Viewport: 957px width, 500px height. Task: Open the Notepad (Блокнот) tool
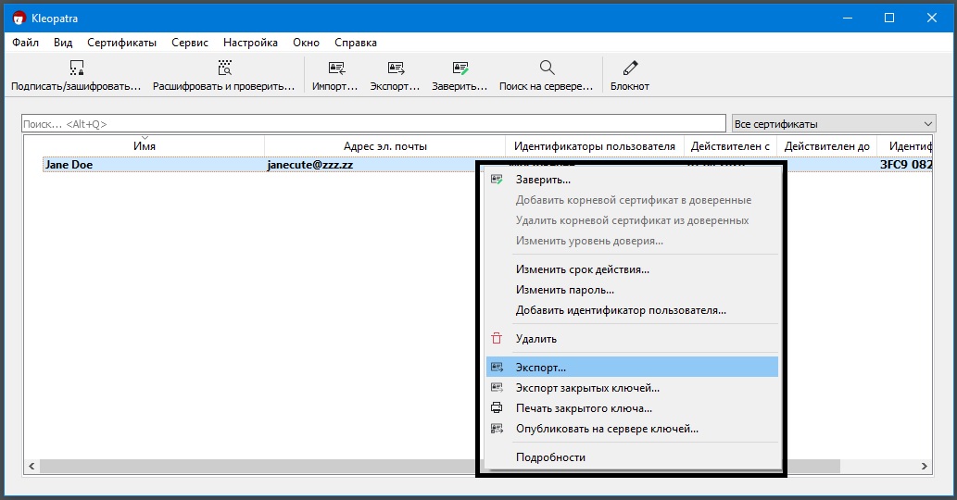(x=630, y=69)
